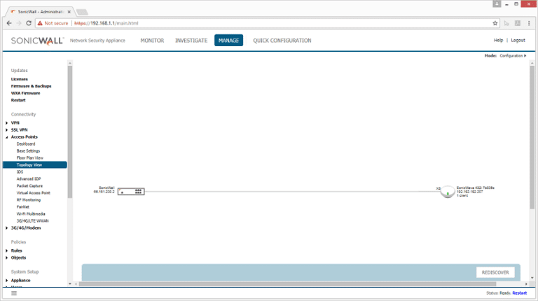Screen dimensions: 538x301
Task: Open Packet Capture page
Action: [x=29, y=185]
